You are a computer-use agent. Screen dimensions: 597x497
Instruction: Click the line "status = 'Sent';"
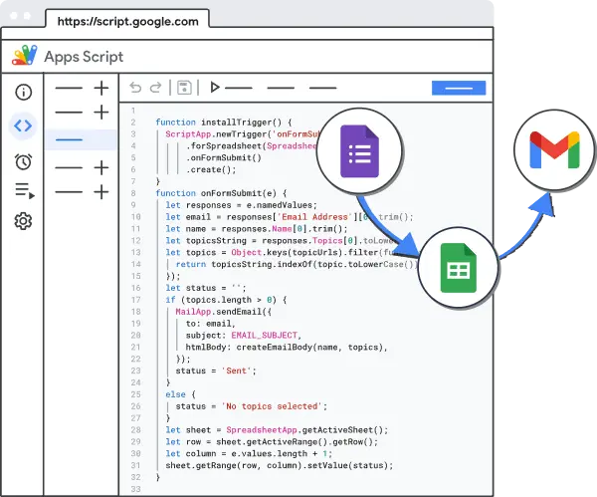216,371
